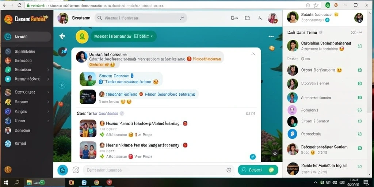This screenshot has height=187, width=374.
Task: Open the top-left avatar in right panel header
Action: coord(293,17)
